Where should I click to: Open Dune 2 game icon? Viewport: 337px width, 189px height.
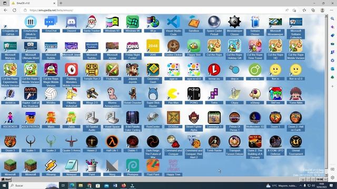[x=255, y=141]
